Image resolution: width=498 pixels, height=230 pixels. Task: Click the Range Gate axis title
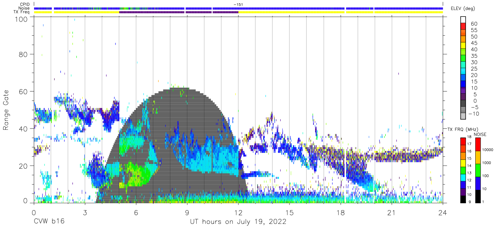tap(6, 110)
